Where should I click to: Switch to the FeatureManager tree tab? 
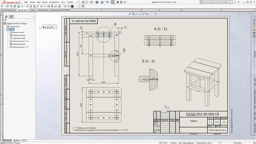[6, 17]
